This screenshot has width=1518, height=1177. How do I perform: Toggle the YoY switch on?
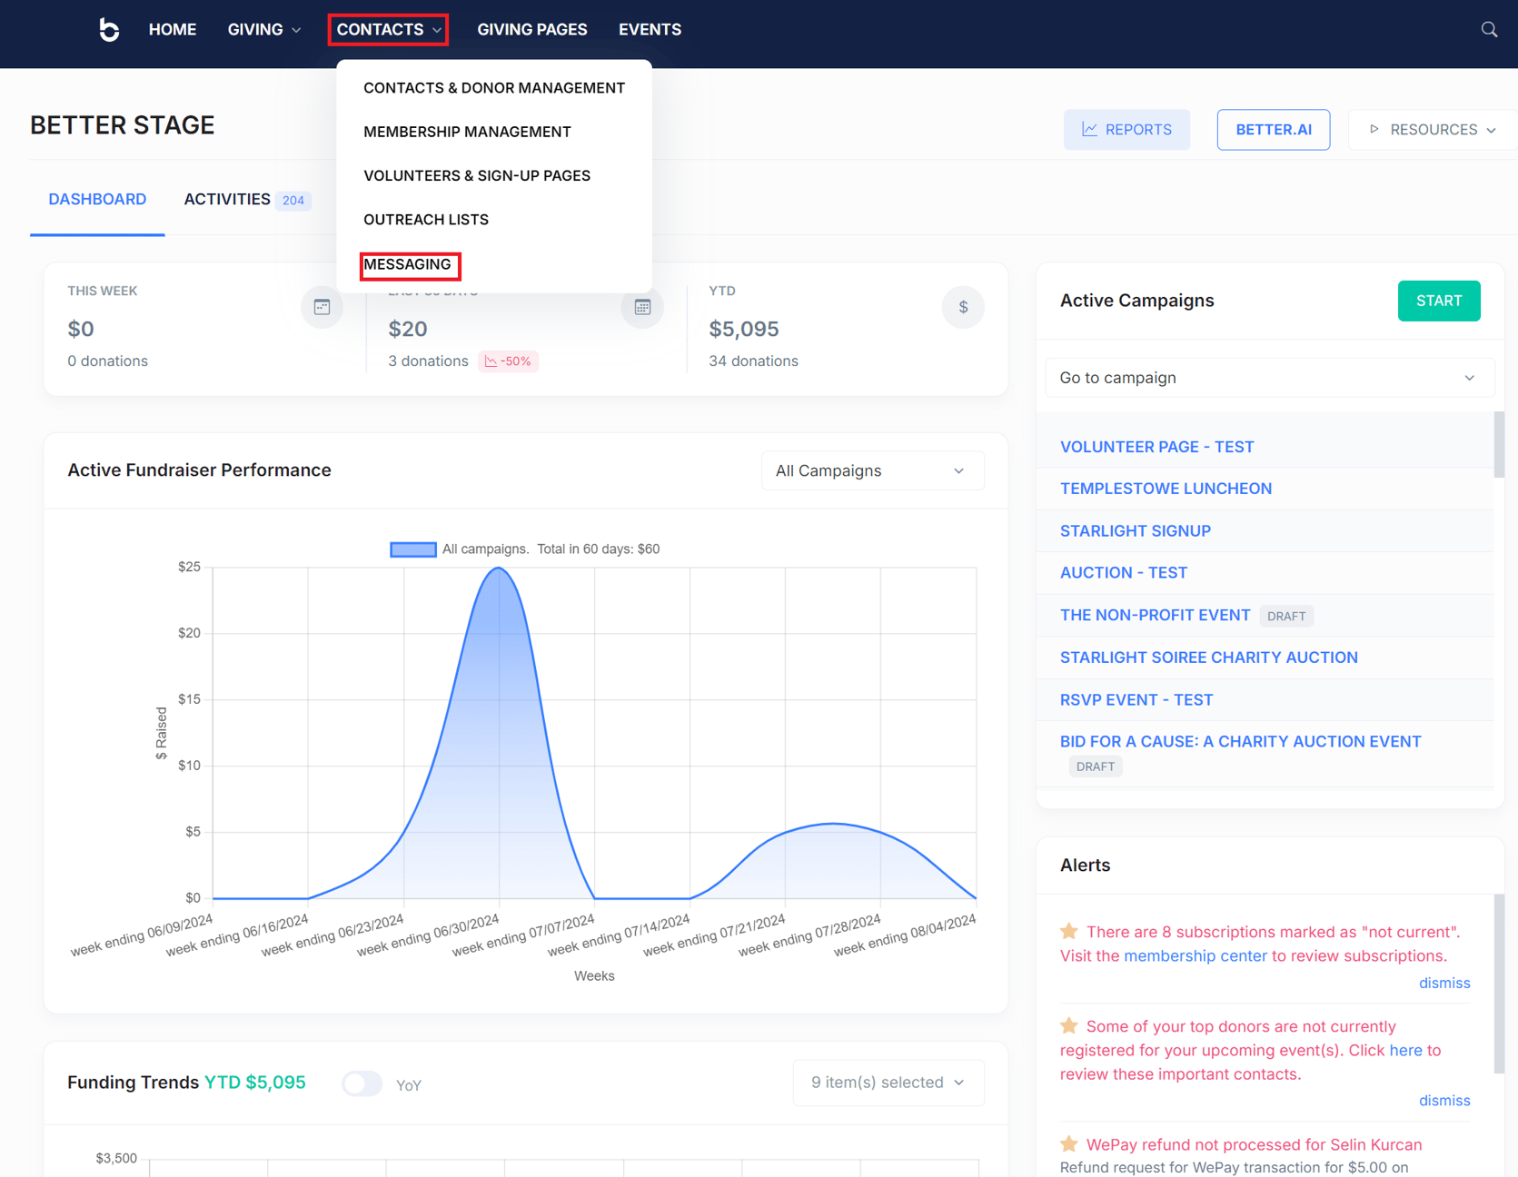(x=362, y=1083)
